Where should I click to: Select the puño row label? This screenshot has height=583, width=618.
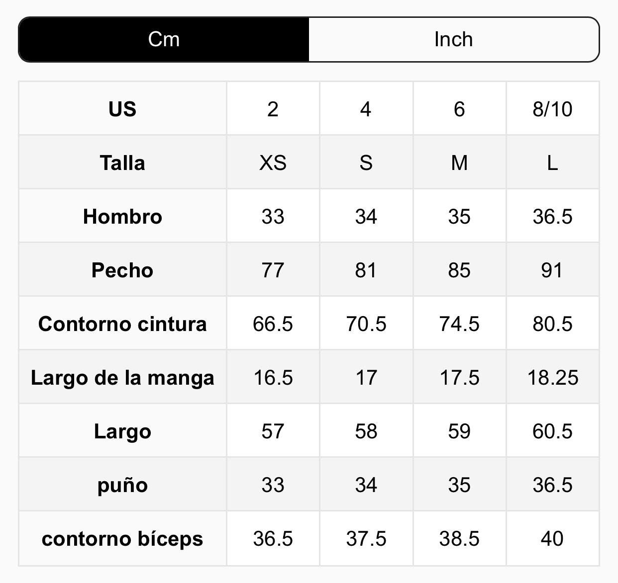122,485
